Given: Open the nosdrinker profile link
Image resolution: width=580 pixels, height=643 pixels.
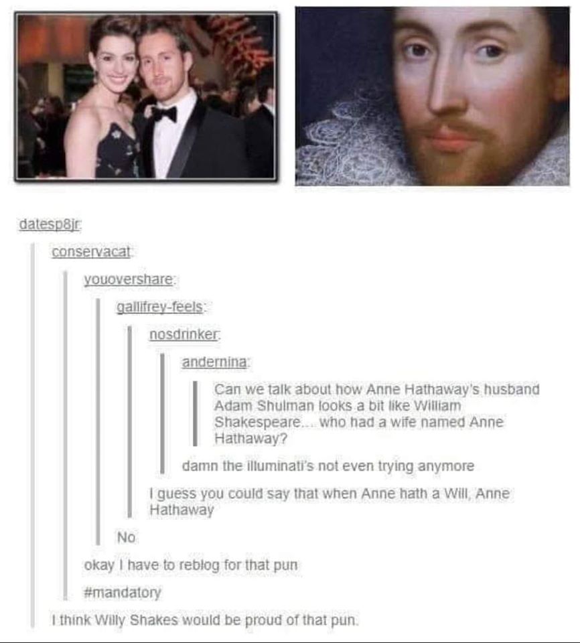Looking at the screenshot, I should (184, 335).
